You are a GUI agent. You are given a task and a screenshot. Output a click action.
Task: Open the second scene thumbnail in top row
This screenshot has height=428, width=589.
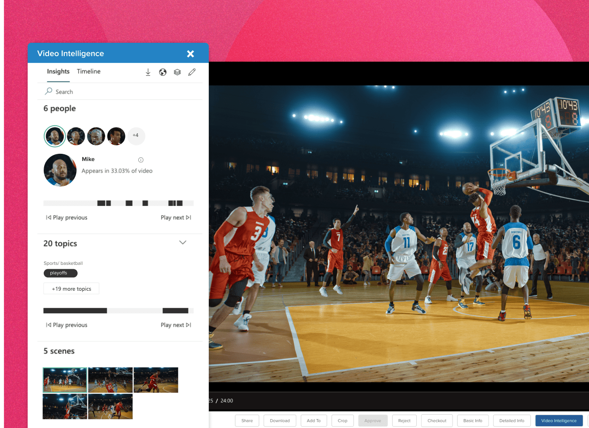tap(110, 380)
